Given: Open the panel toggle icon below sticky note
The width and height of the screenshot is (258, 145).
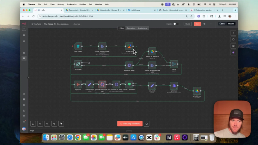Looking at the screenshot, I should click(233, 46).
